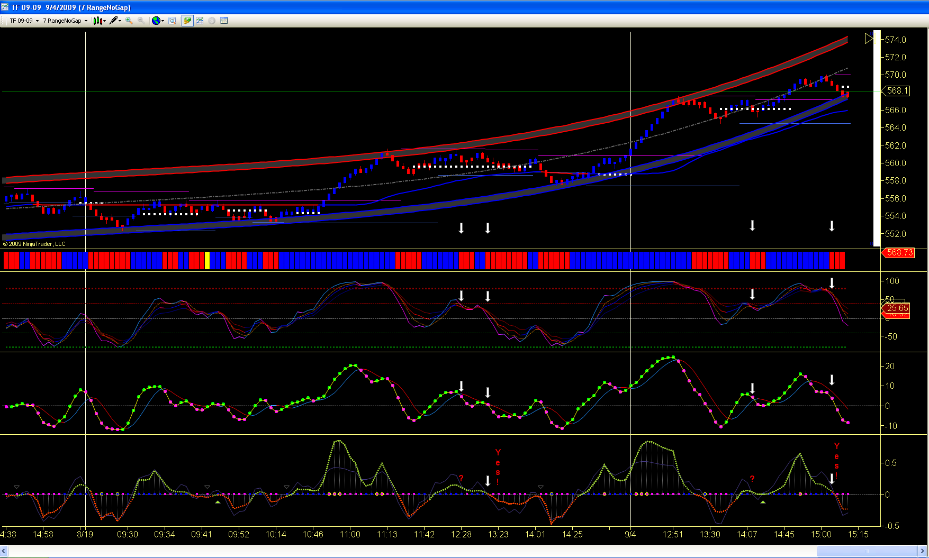929x558 pixels.
Task: Click the 12:28 time axis label
Action: (461, 534)
